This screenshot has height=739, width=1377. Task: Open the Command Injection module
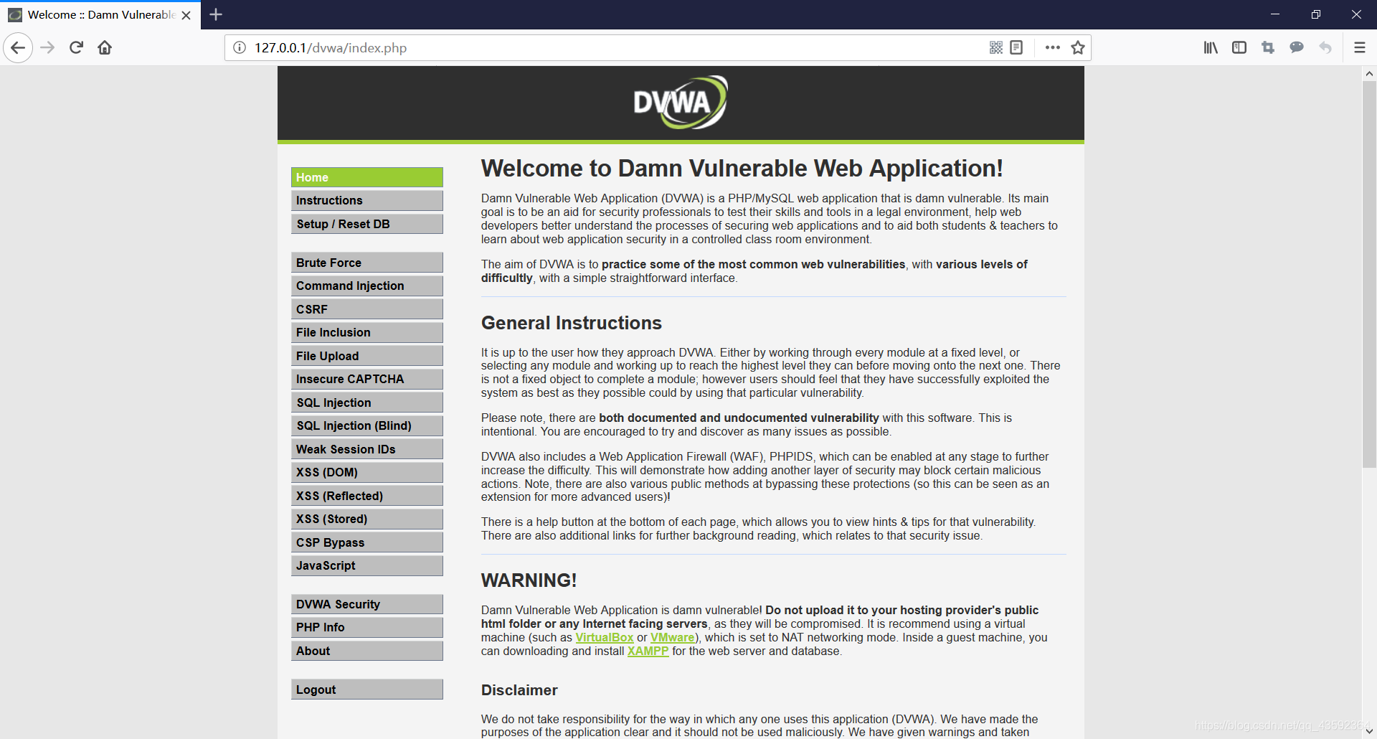367,286
